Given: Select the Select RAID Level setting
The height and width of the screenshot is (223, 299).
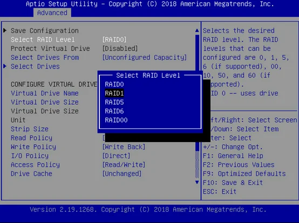Looking at the screenshot, I should pyautogui.click(x=43, y=39).
